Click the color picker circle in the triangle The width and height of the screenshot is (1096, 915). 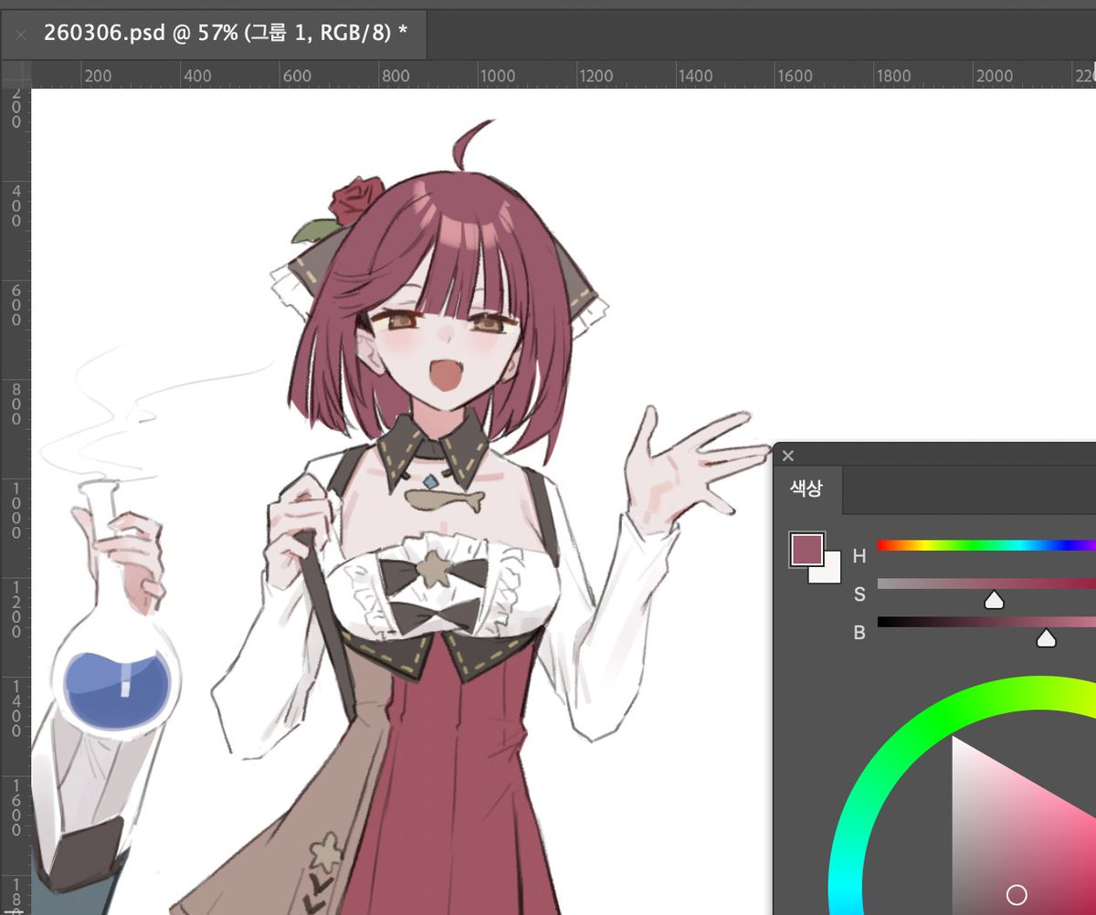click(x=1017, y=894)
